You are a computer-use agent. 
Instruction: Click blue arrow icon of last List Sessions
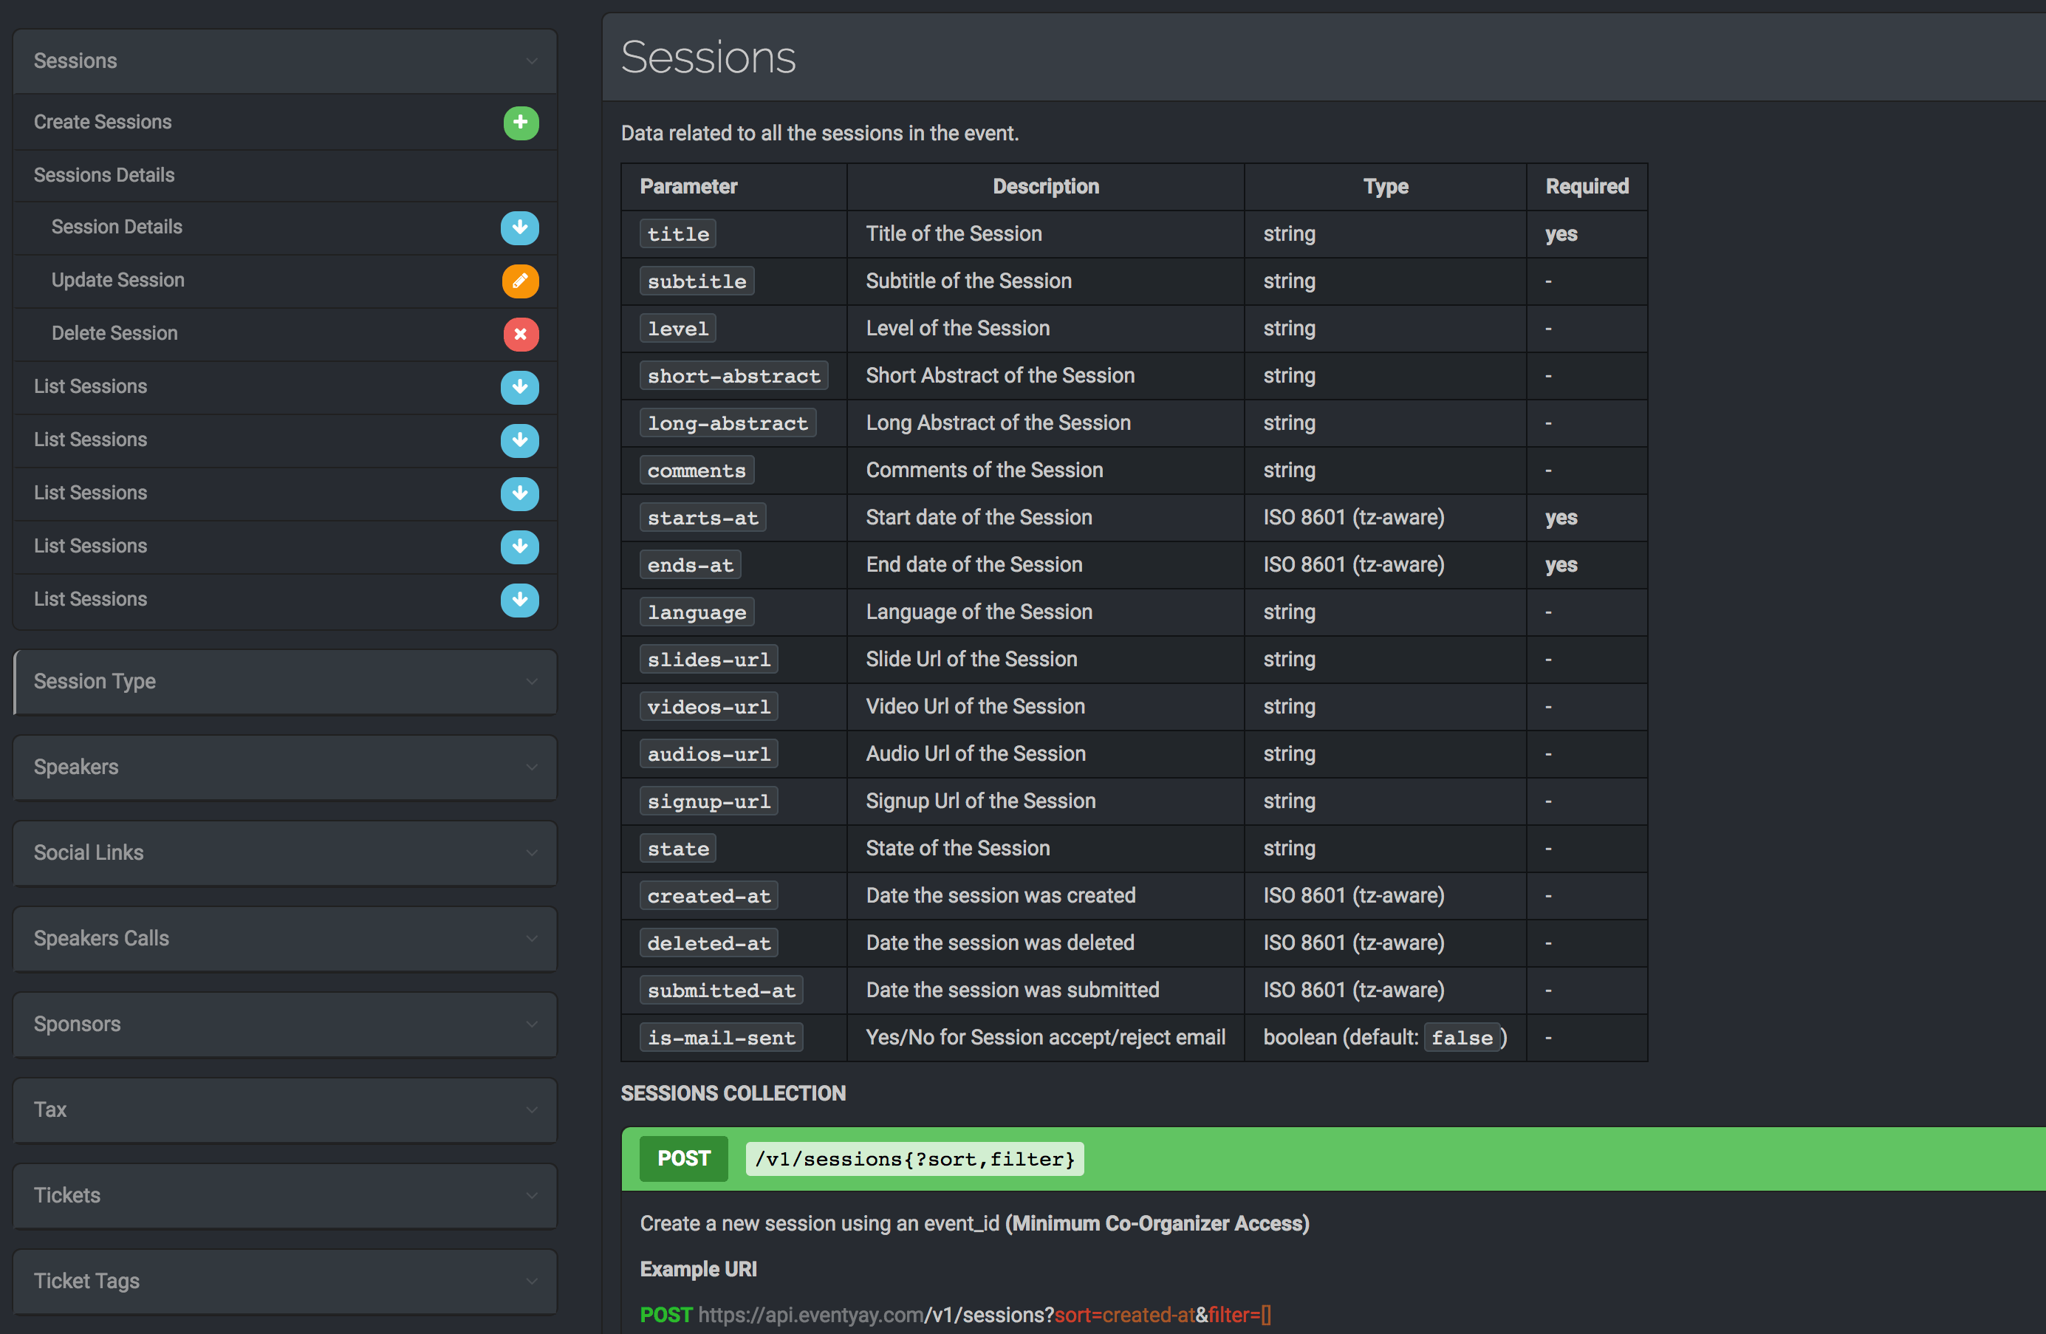520,600
